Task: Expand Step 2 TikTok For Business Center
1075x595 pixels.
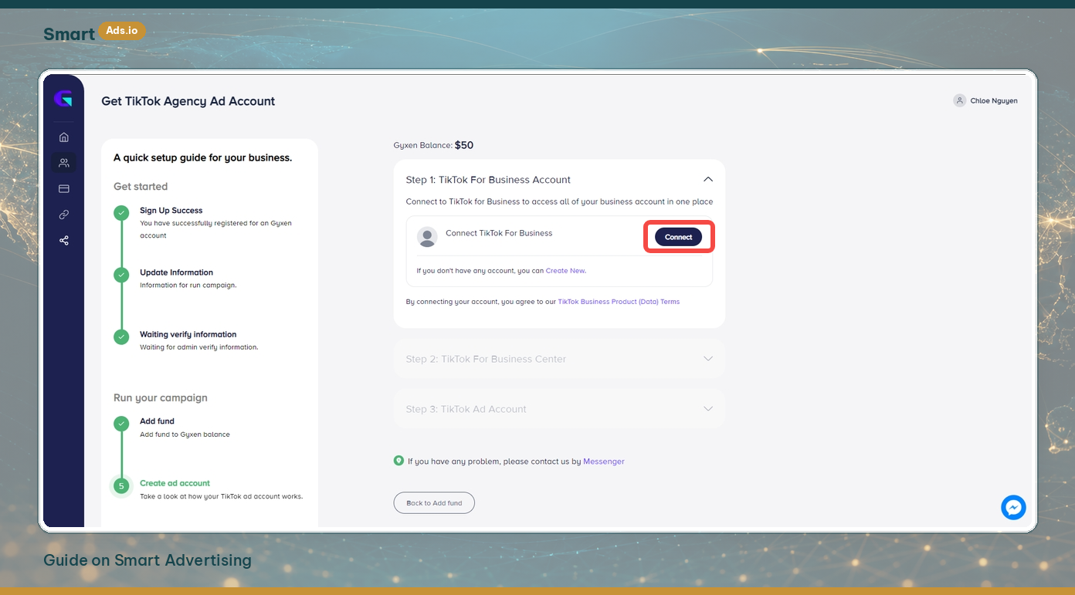Action: (x=708, y=359)
